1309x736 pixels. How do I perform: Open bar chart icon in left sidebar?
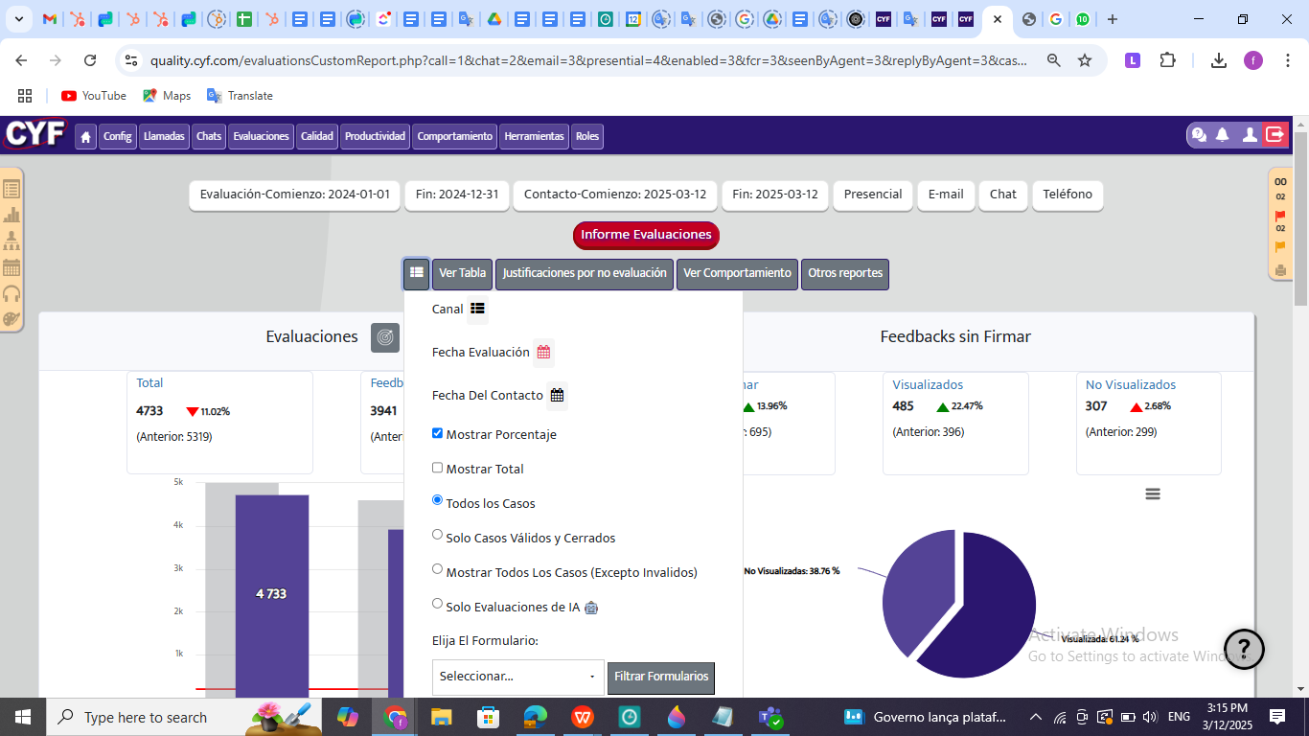click(11, 216)
